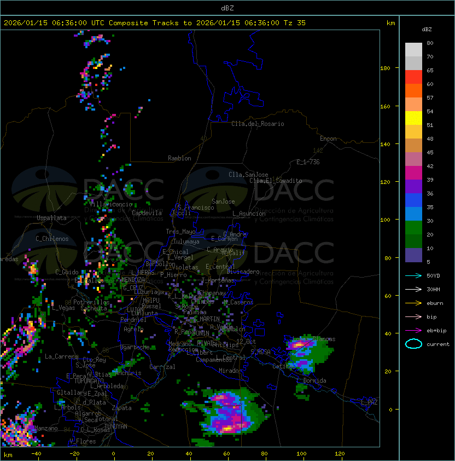Image resolution: width=455 pixels, height=461 pixels.
Task: Click the Divisadero map label
Action: click(x=243, y=272)
